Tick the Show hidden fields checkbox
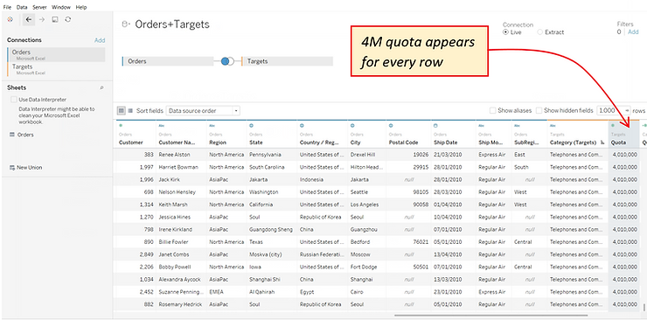The height and width of the screenshot is (320, 647). [x=539, y=110]
